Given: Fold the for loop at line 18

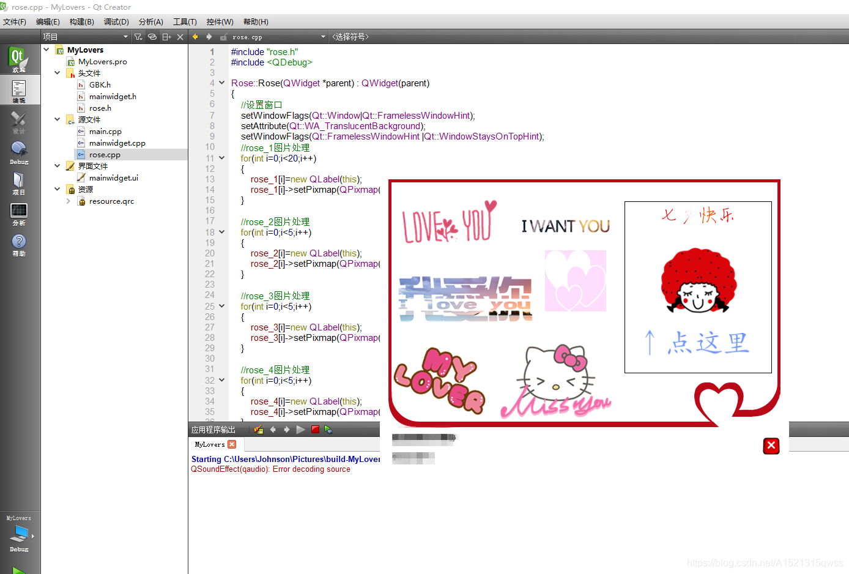Looking at the screenshot, I should click(222, 232).
